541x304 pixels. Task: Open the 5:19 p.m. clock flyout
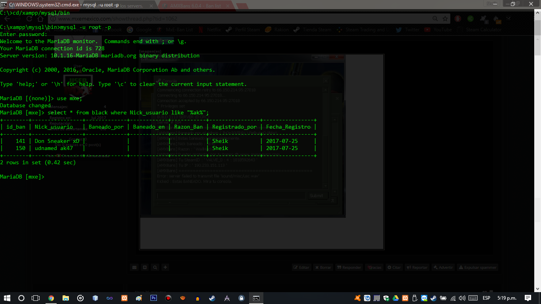point(507,298)
